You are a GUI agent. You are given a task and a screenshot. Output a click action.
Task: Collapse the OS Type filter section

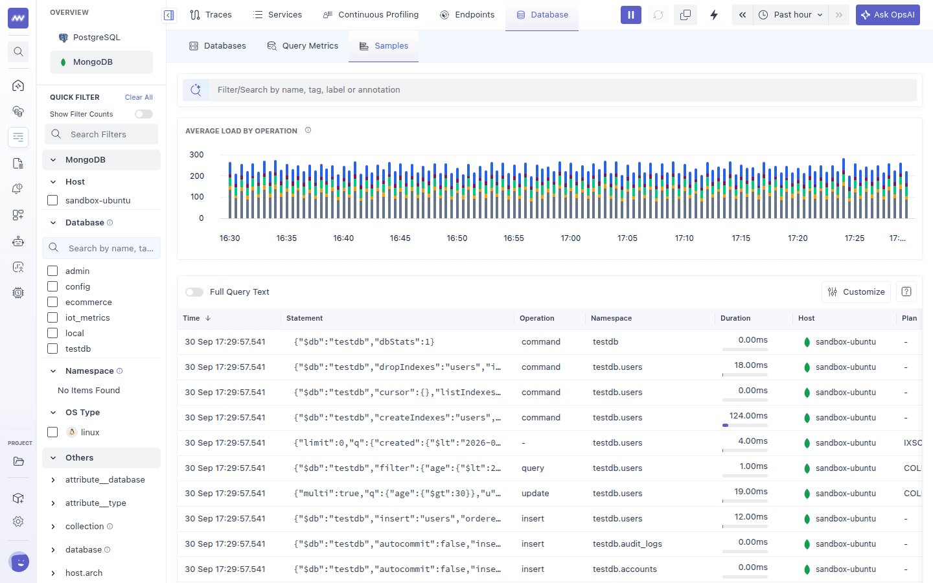[53, 413]
